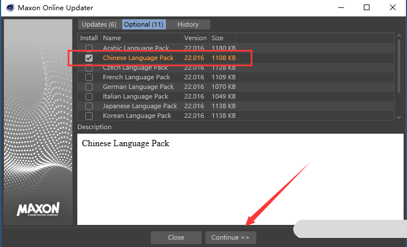The width and height of the screenshot is (407, 247).
Task: Click the Maxon logo in side banner
Action: pos(38,209)
